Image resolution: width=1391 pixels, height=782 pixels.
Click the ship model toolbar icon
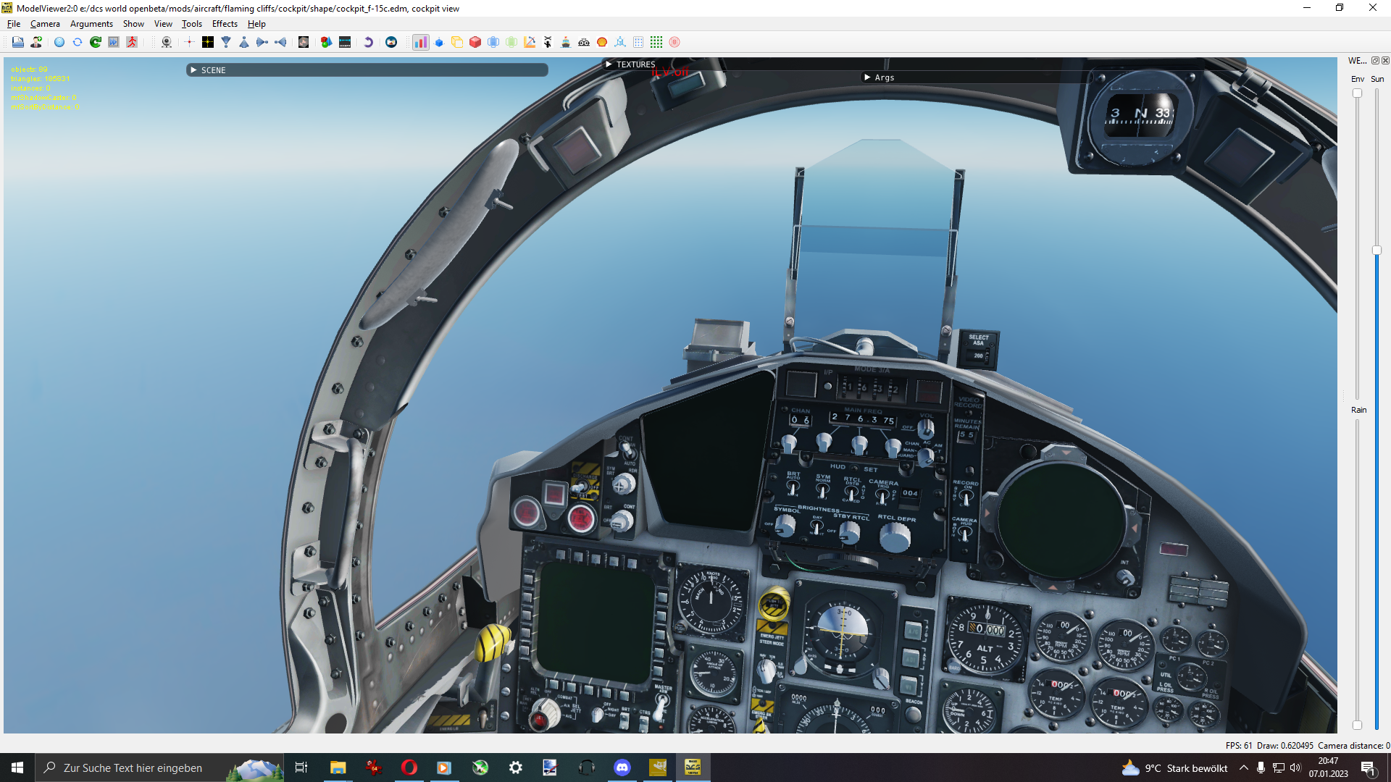pyautogui.click(x=566, y=42)
